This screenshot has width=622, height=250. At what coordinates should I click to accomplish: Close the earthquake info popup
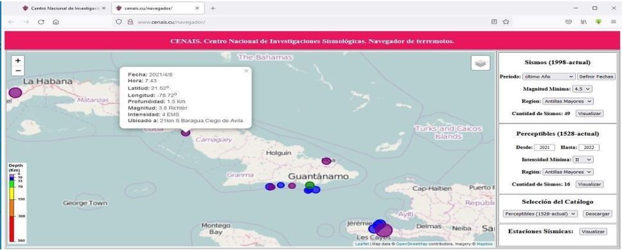coord(246,71)
